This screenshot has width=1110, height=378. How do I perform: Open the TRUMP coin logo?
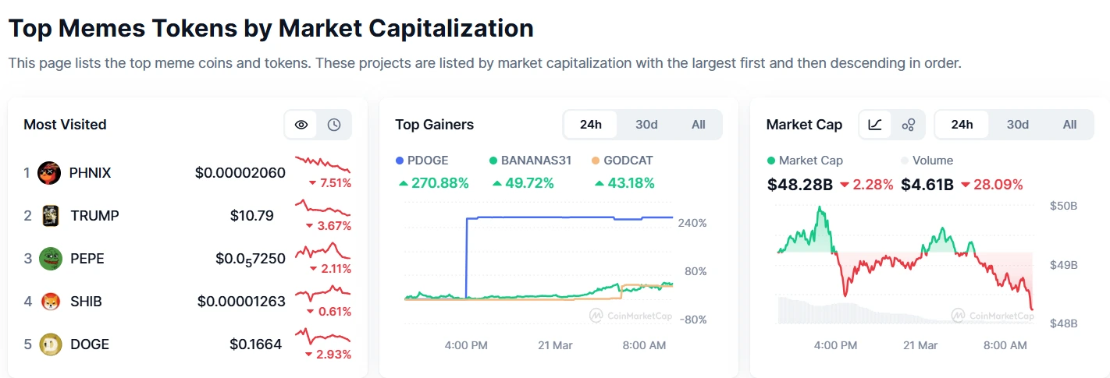[x=49, y=215]
